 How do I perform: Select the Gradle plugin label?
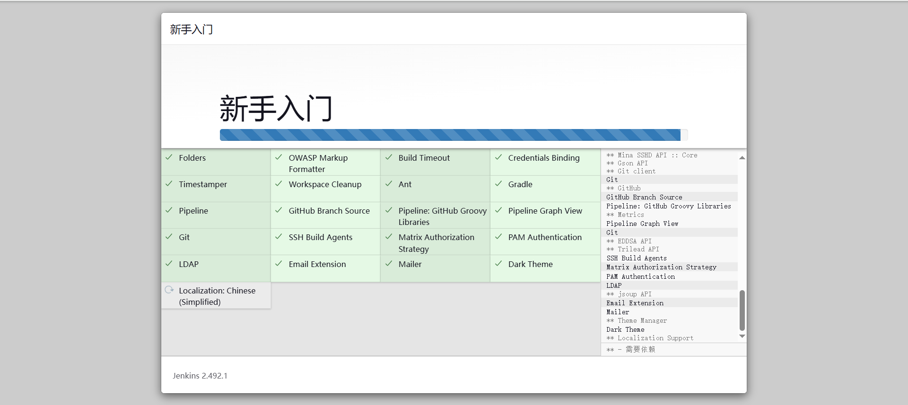click(520, 184)
